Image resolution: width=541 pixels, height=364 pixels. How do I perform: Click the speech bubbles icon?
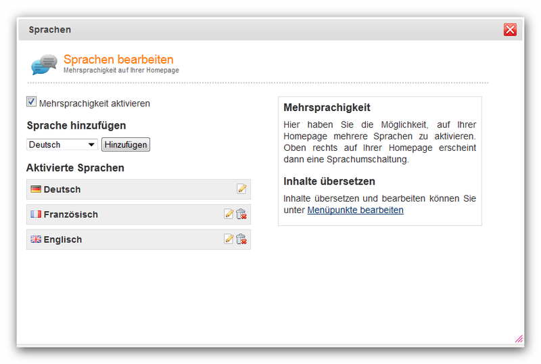[44, 64]
